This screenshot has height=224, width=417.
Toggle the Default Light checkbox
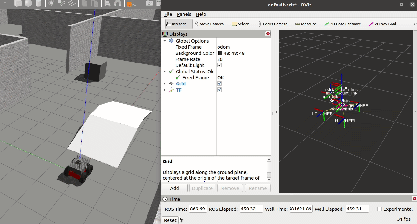click(219, 65)
